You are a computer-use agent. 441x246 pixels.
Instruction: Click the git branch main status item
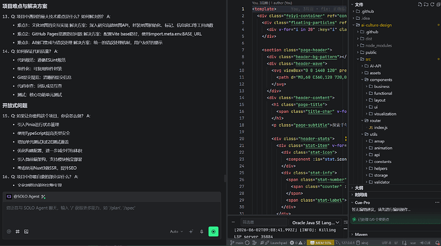pyautogui.click(x=236, y=243)
